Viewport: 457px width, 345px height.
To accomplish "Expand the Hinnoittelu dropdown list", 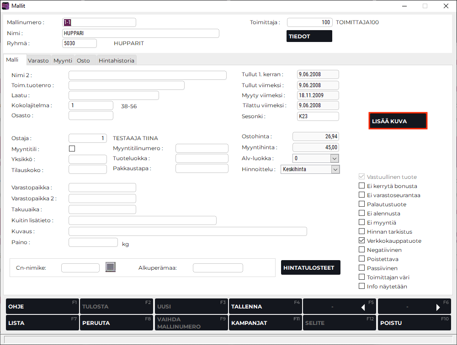I will coord(335,169).
